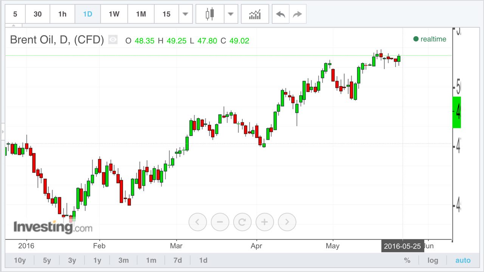Select the 30 minute interval

click(38, 14)
